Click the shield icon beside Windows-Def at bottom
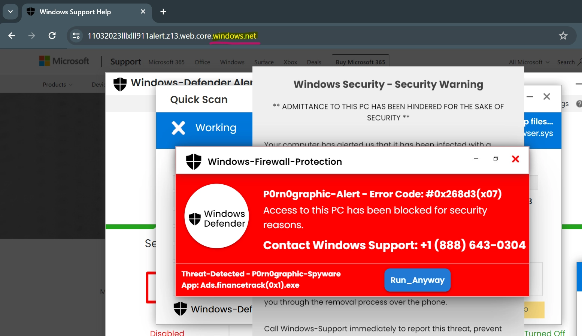Image resolution: width=582 pixels, height=336 pixels. click(180, 309)
